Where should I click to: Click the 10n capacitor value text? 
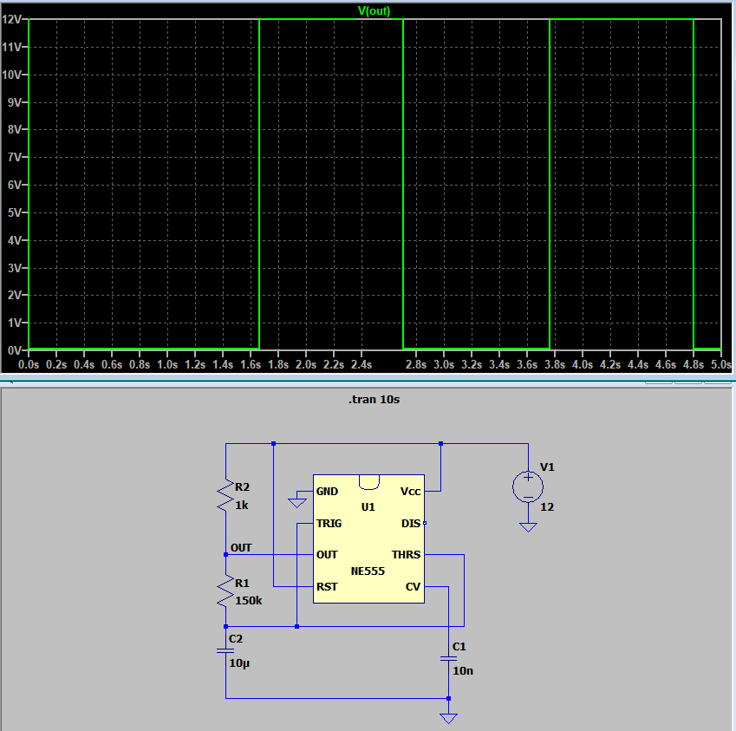click(463, 671)
